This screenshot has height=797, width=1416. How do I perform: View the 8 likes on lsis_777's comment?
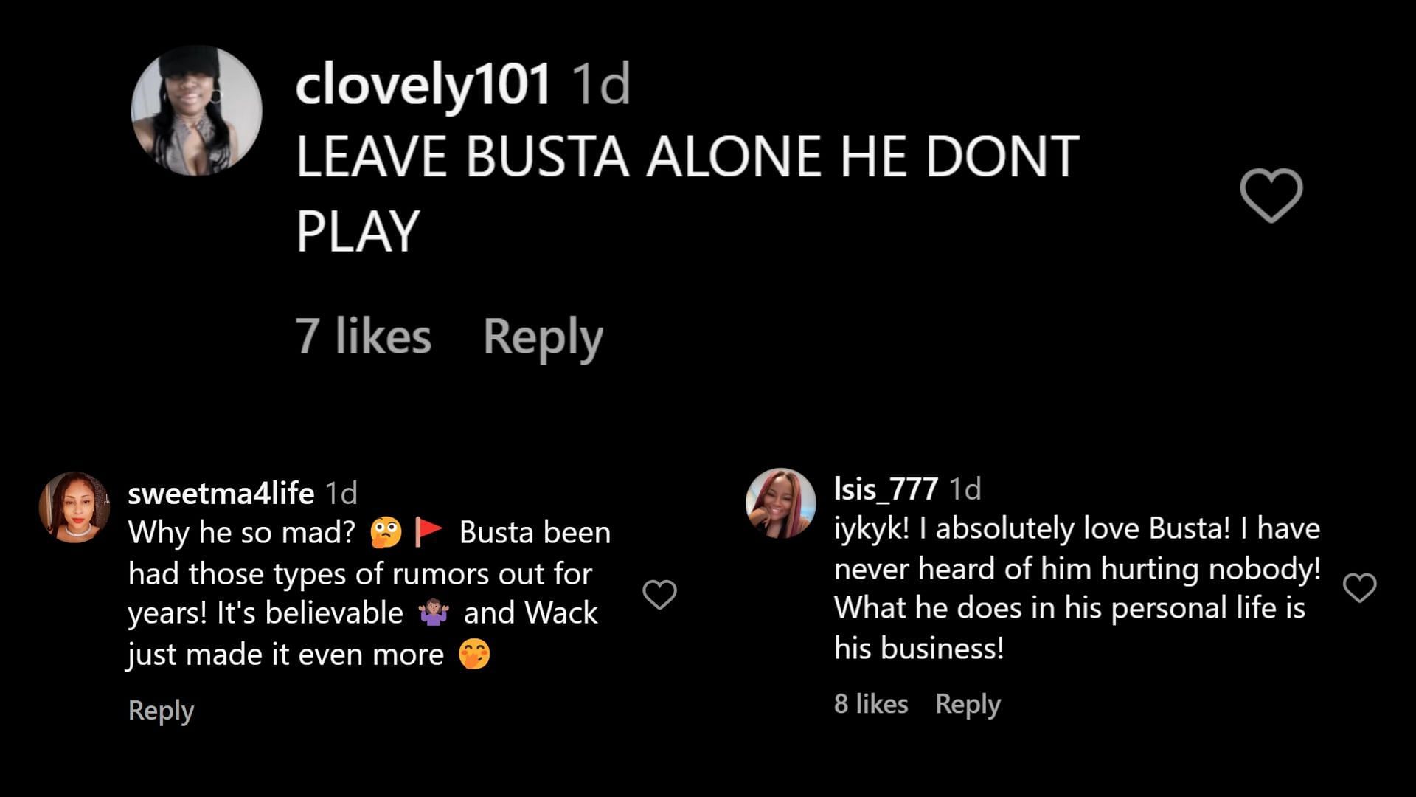871,703
